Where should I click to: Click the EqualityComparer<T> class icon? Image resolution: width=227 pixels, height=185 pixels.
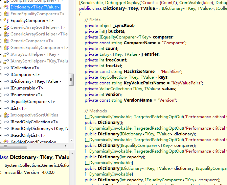click(6, 21)
